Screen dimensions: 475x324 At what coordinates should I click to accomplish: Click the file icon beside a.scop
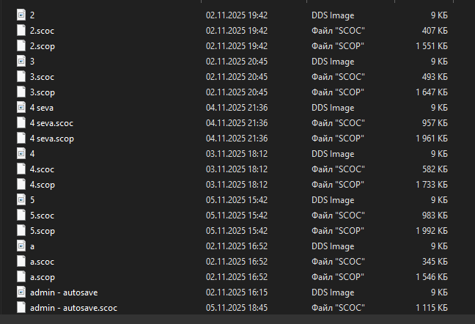point(21,276)
